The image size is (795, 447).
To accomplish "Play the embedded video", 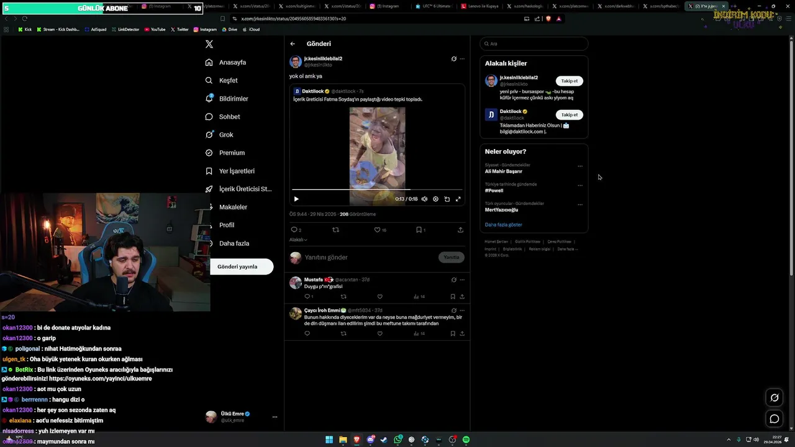I will [x=296, y=199].
